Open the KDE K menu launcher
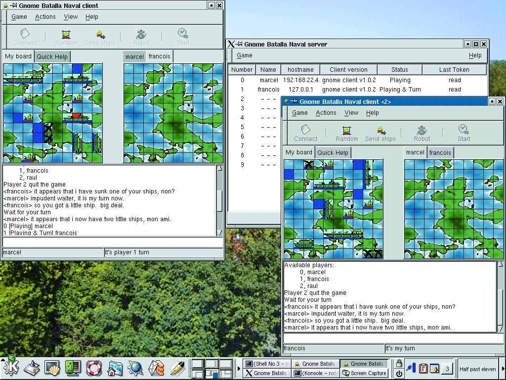The image size is (506, 380). click(11, 367)
